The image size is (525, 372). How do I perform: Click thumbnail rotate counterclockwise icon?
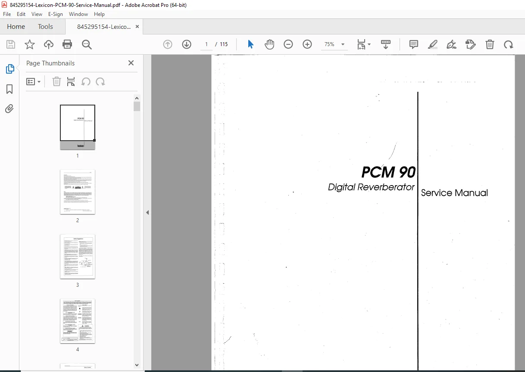[86, 81]
